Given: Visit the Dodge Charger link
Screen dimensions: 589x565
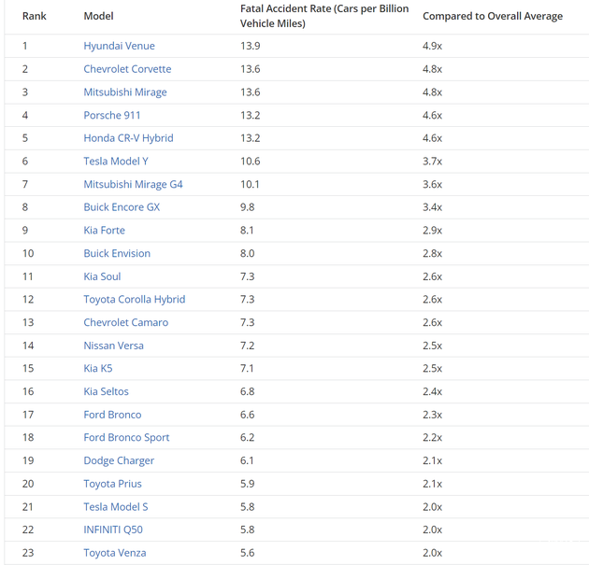Looking at the screenshot, I should (x=119, y=460).
